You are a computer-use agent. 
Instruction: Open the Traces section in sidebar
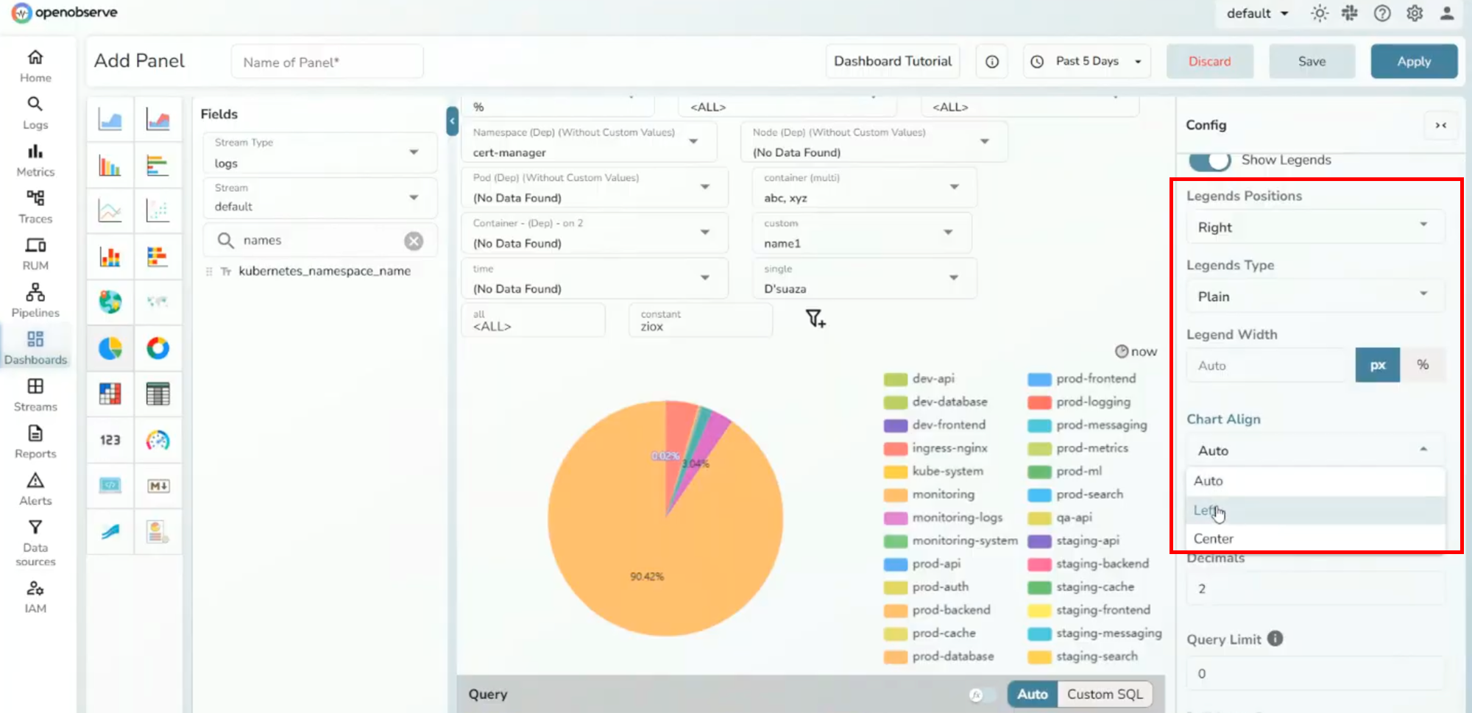pos(35,206)
